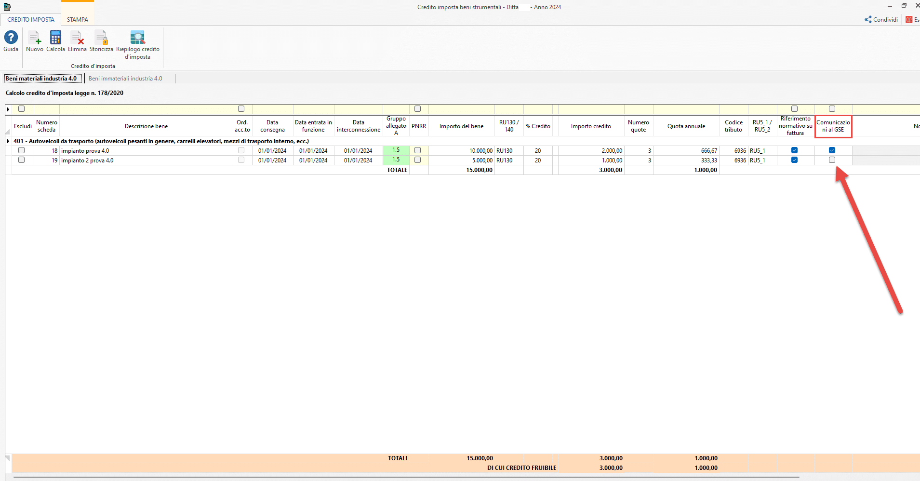920x481 pixels.
Task: Select Gruppo allegato A cell for scheda 18
Action: tap(396, 150)
